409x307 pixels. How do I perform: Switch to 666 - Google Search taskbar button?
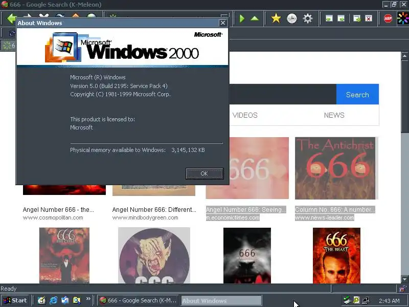tap(138, 300)
